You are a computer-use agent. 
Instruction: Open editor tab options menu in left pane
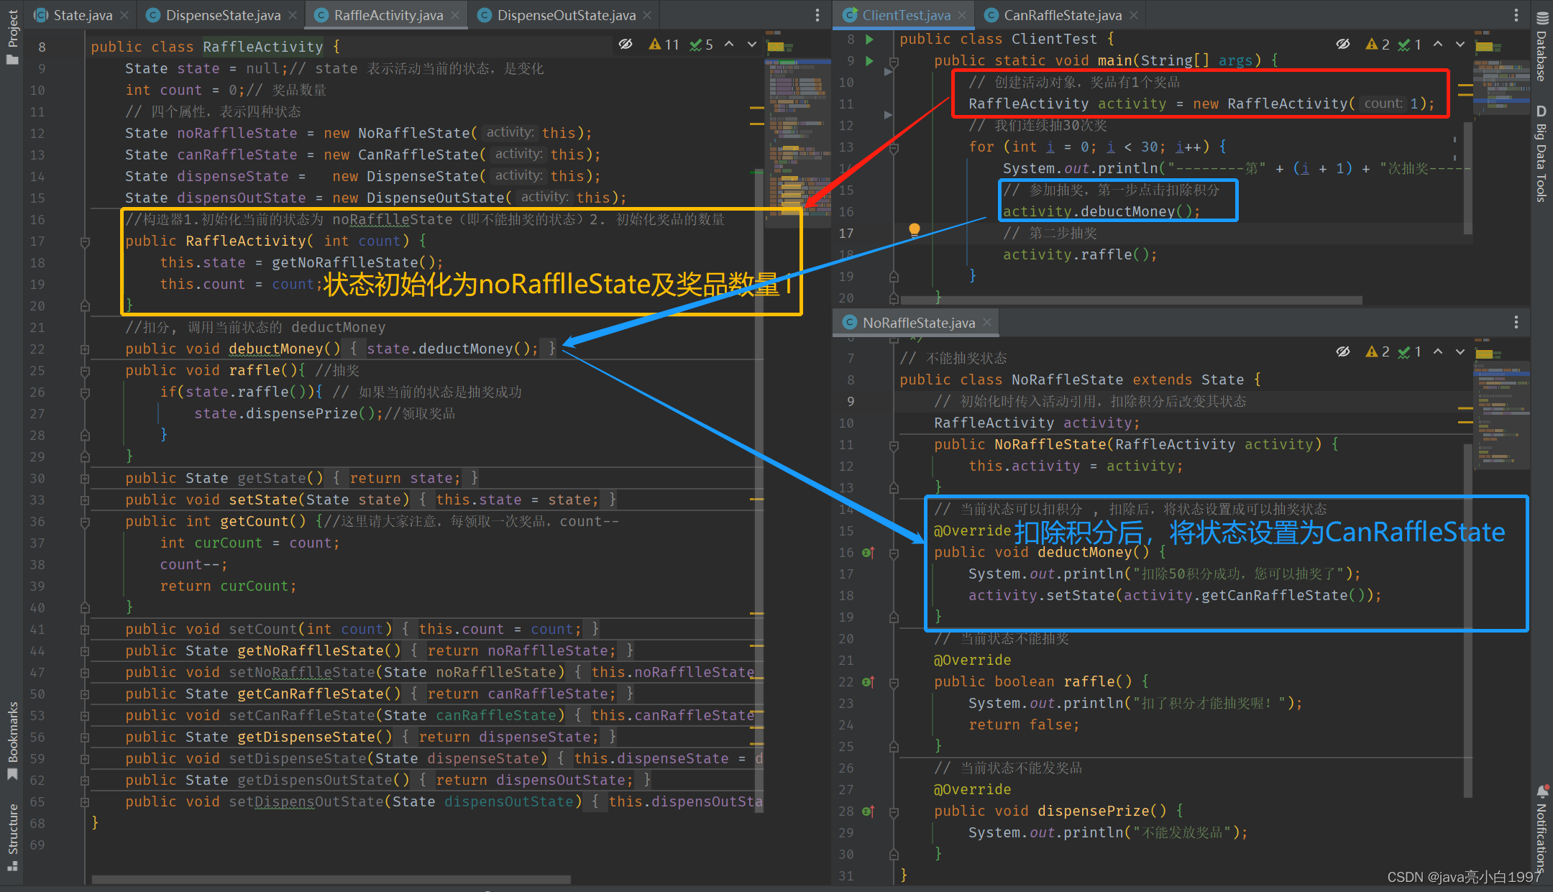click(x=817, y=15)
